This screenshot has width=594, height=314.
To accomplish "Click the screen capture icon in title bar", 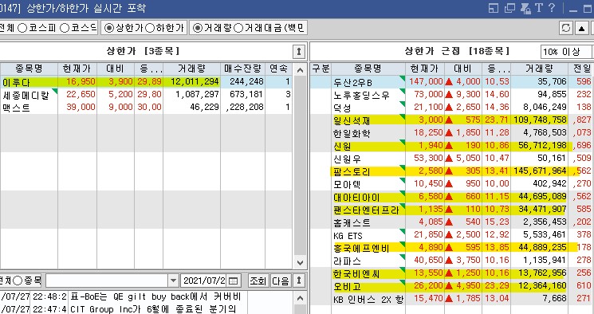I will pos(525,8).
